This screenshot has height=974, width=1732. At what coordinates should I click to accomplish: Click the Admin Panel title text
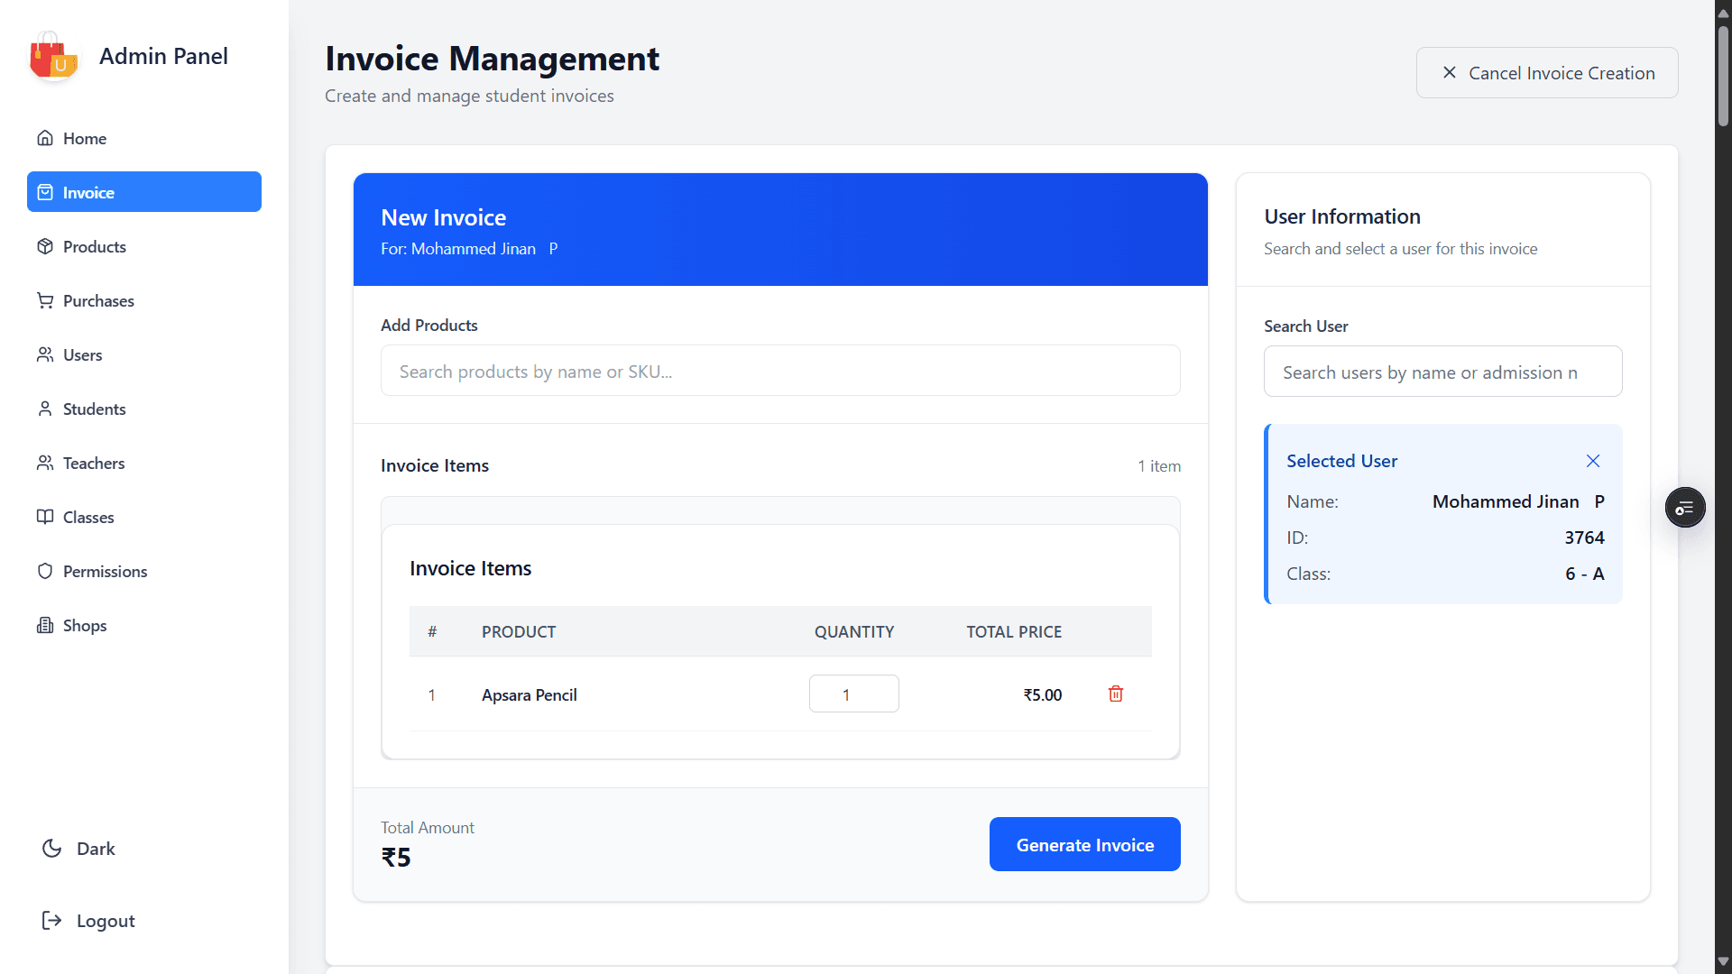[x=163, y=56]
